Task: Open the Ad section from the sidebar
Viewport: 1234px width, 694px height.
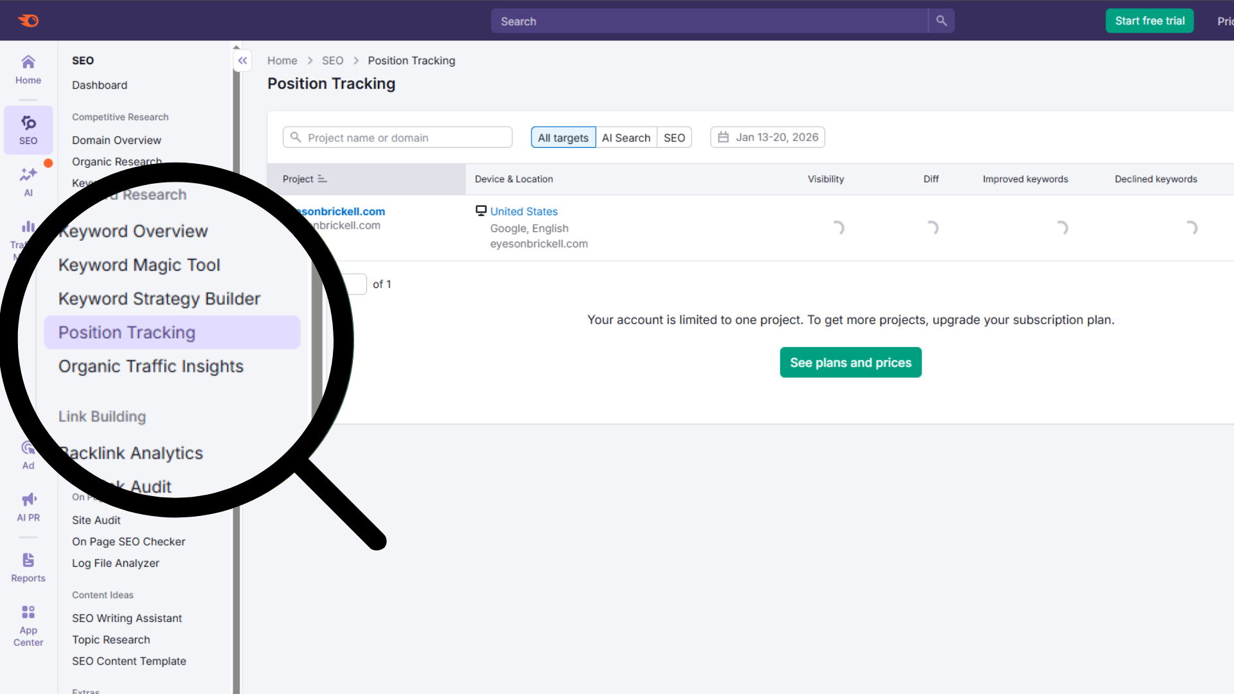Action: [x=28, y=454]
